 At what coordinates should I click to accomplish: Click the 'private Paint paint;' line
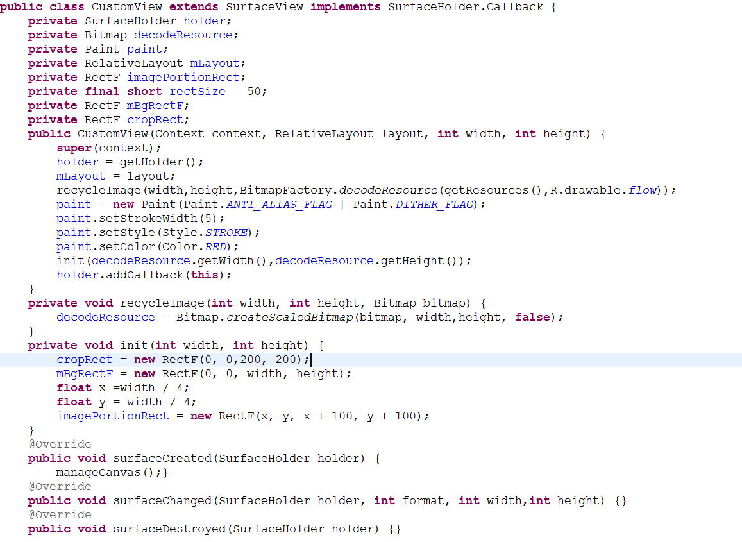[x=97, y=49]
